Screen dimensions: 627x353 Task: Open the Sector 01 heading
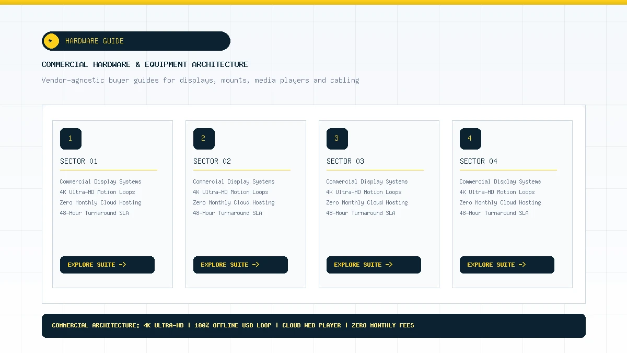tap(79, 161)
